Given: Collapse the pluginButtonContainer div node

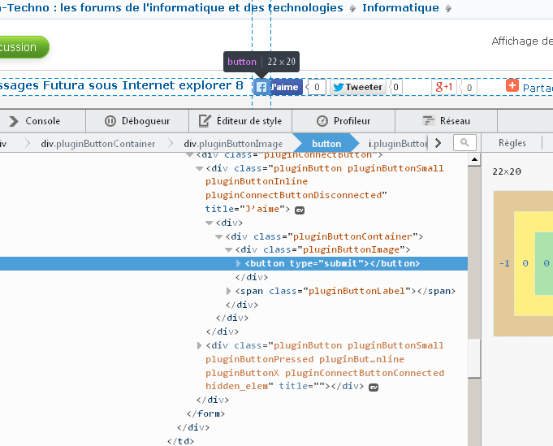Looking at the screenshot, I should (x=219, y=236).
